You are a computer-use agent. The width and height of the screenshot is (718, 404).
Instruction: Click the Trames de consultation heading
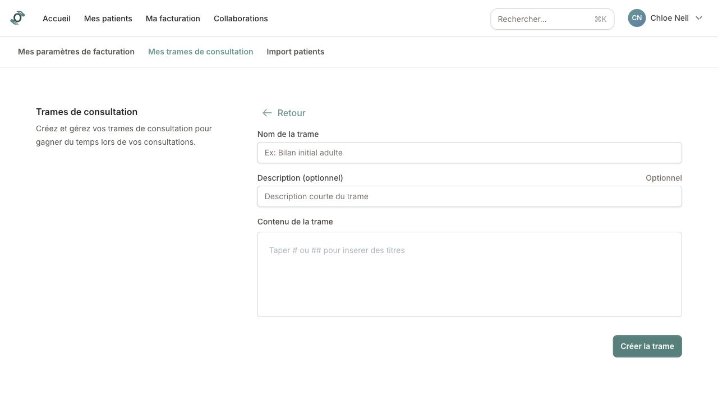pos(87,112)
